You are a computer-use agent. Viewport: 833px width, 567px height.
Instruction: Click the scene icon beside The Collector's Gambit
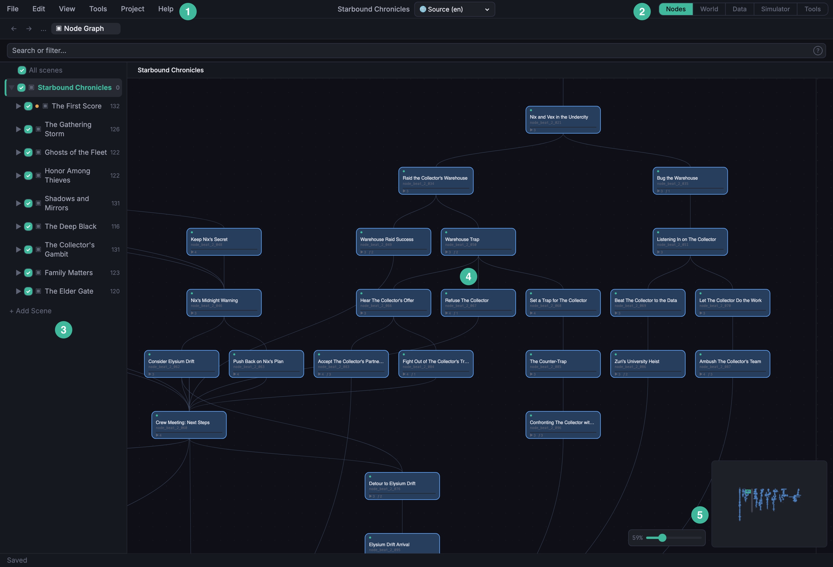pyautogui.click(x=38, y=249)
